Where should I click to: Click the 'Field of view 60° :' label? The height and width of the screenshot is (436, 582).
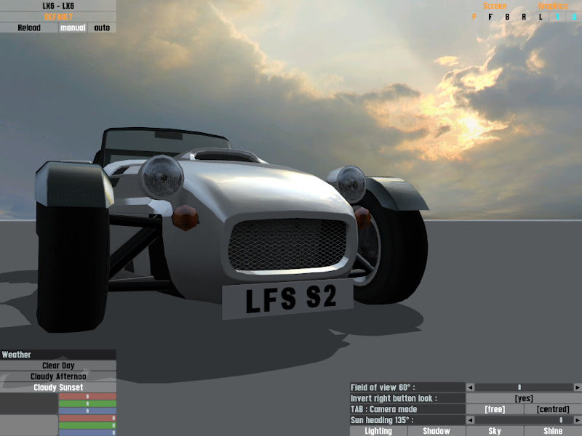point(407,387)
